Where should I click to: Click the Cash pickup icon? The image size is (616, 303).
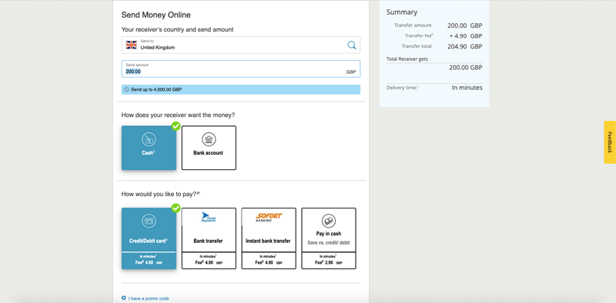(149, 139)
